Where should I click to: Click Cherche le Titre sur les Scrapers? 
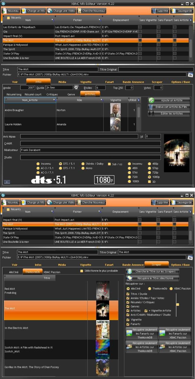pos(153,271)
